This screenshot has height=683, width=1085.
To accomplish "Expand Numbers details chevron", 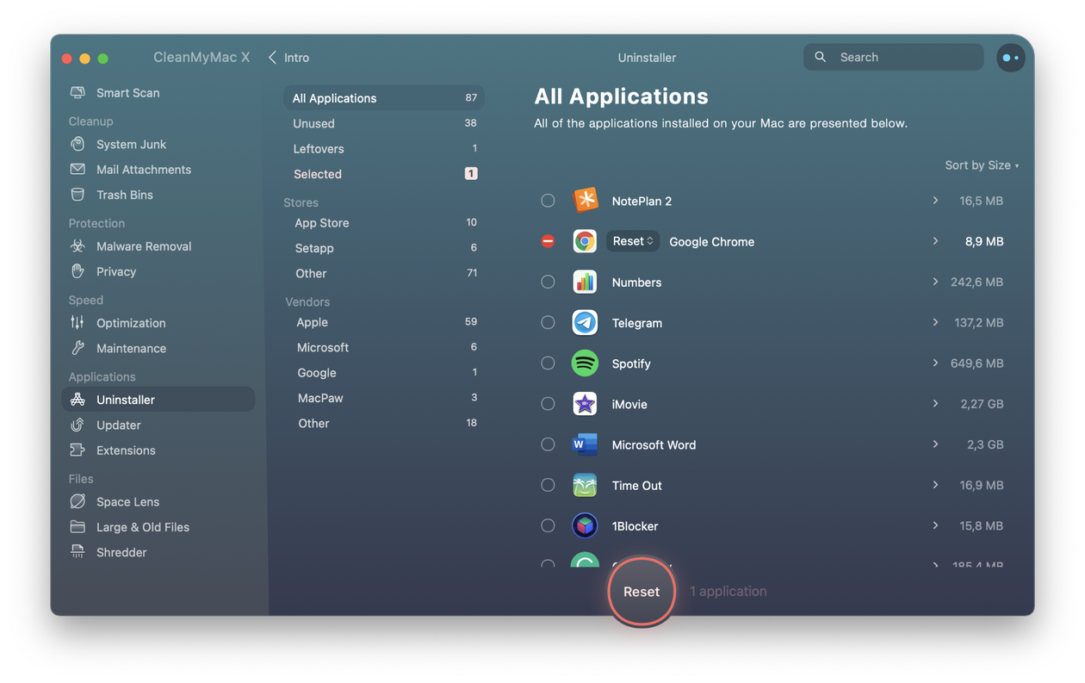I will tap(935, 282).
